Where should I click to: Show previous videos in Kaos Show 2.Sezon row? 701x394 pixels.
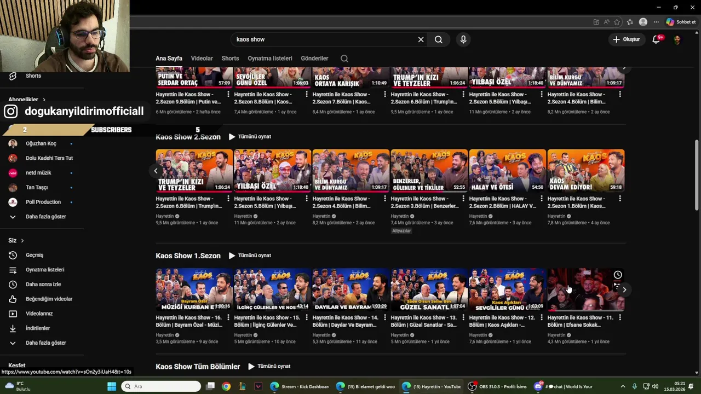156,171
